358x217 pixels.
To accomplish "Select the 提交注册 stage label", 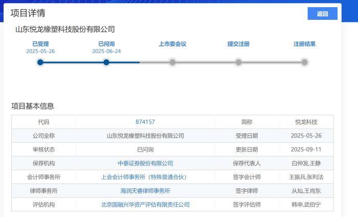I will pos(238,44).
